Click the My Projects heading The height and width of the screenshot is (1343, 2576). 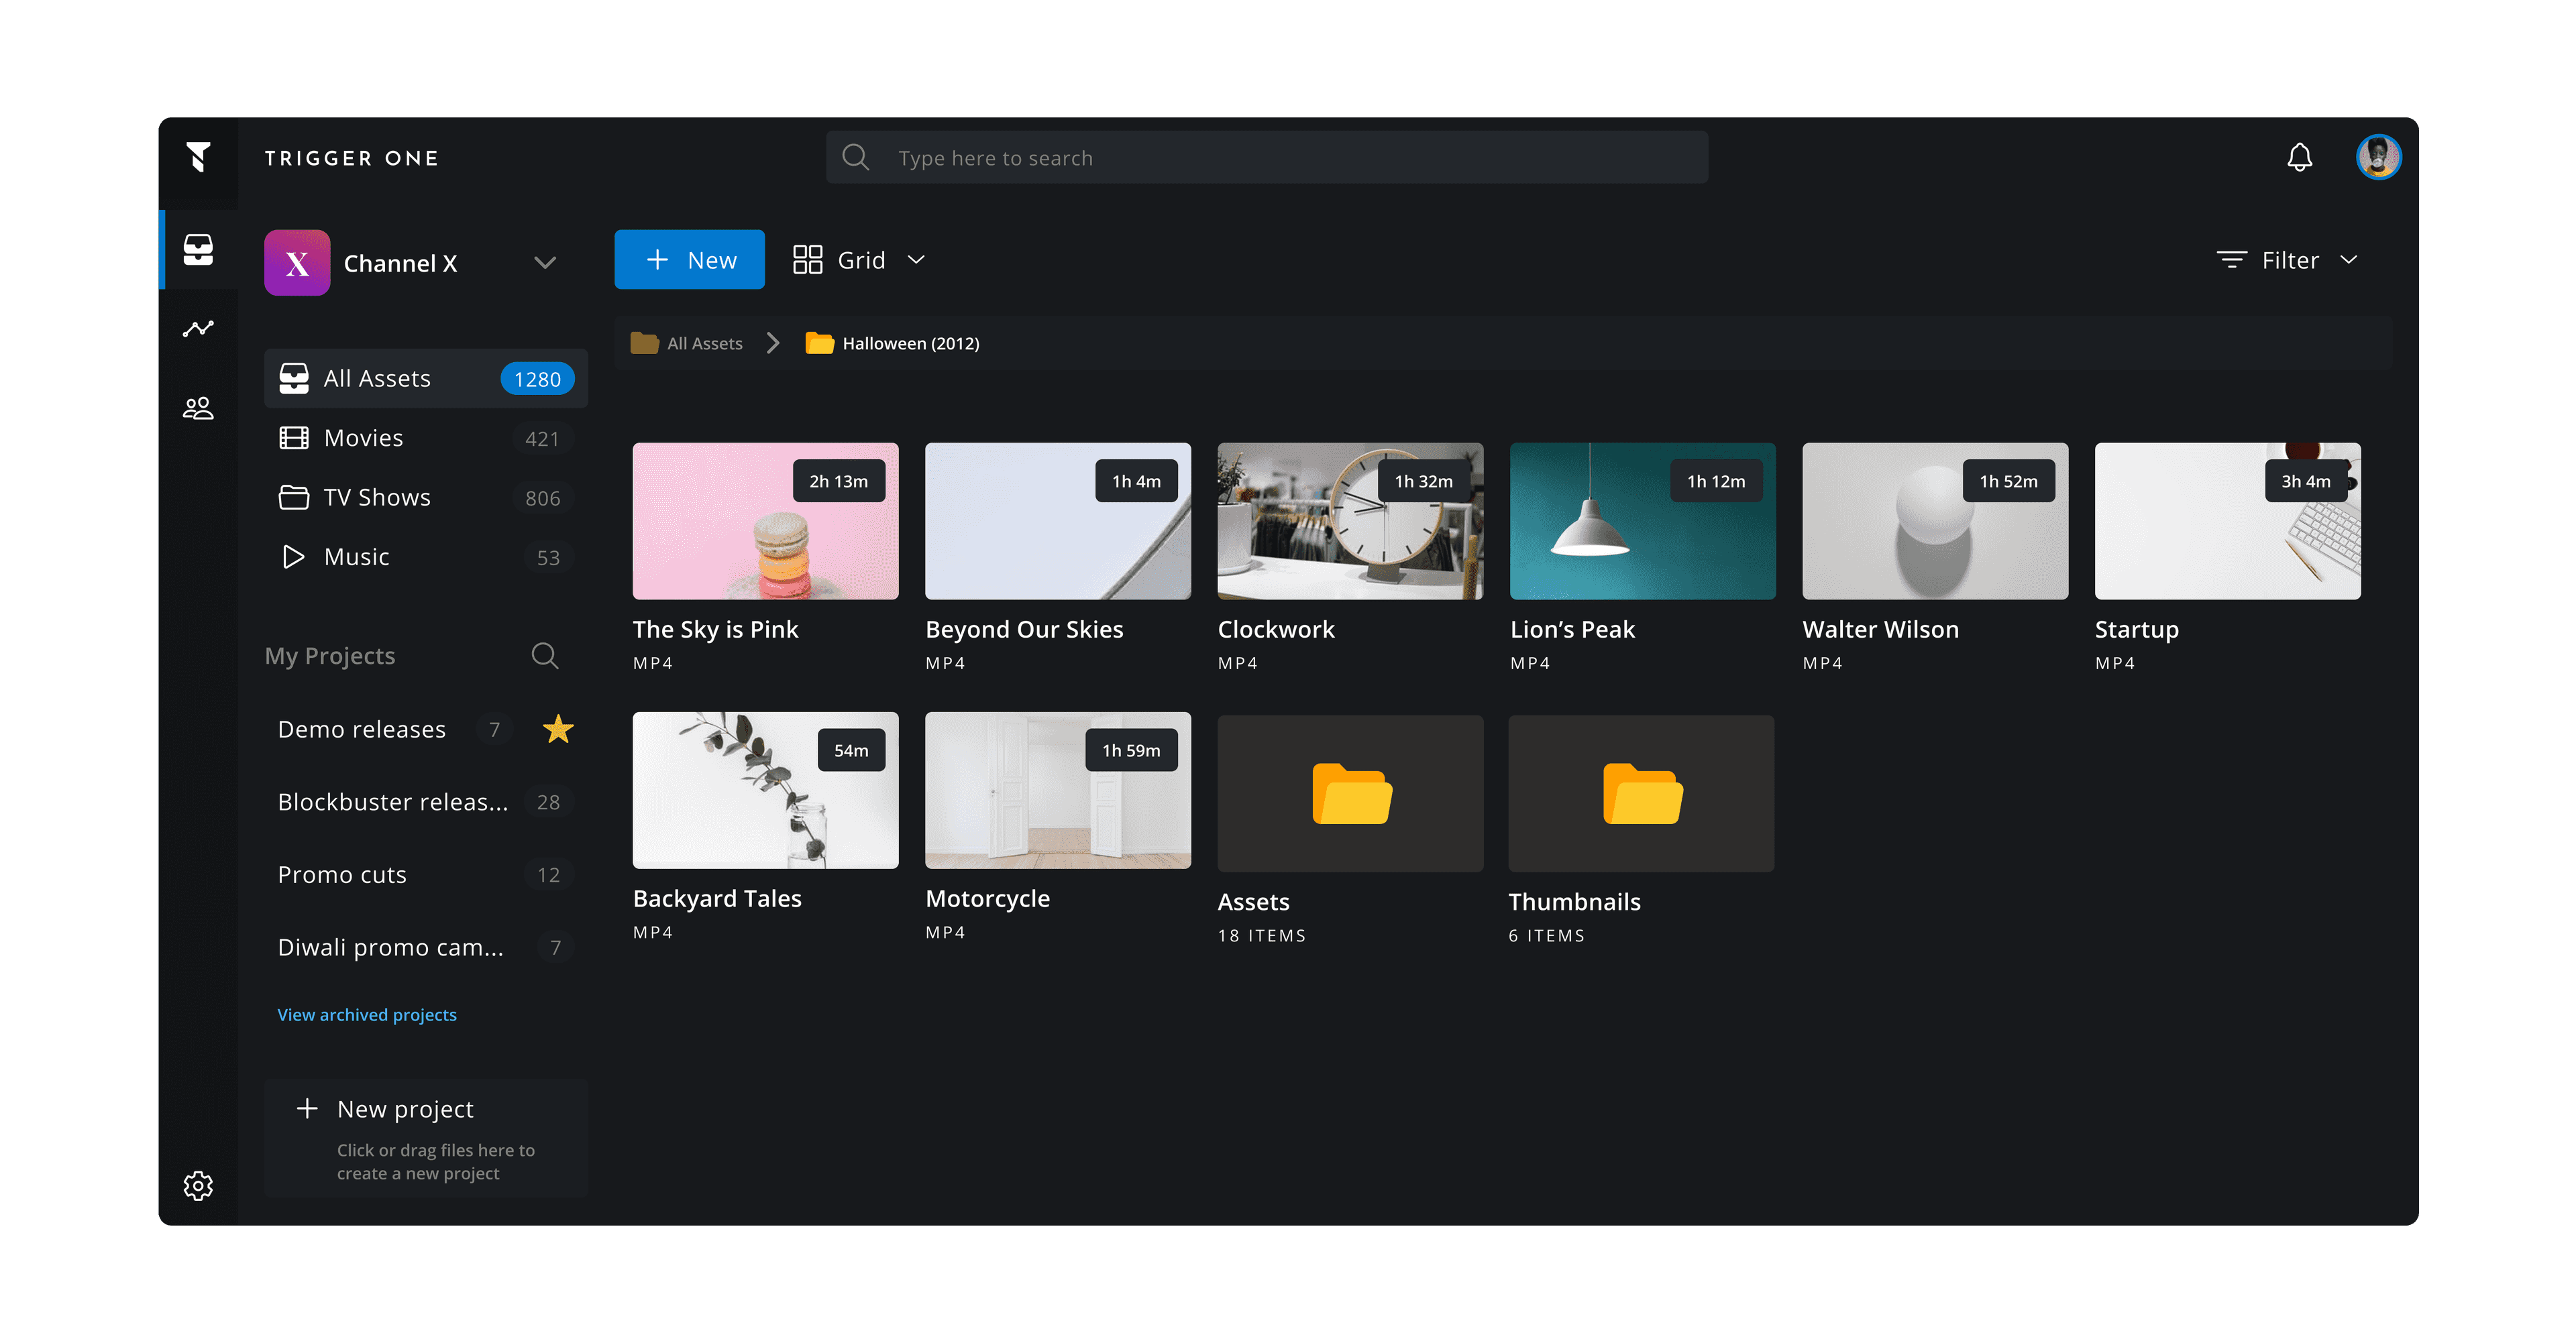330,656
